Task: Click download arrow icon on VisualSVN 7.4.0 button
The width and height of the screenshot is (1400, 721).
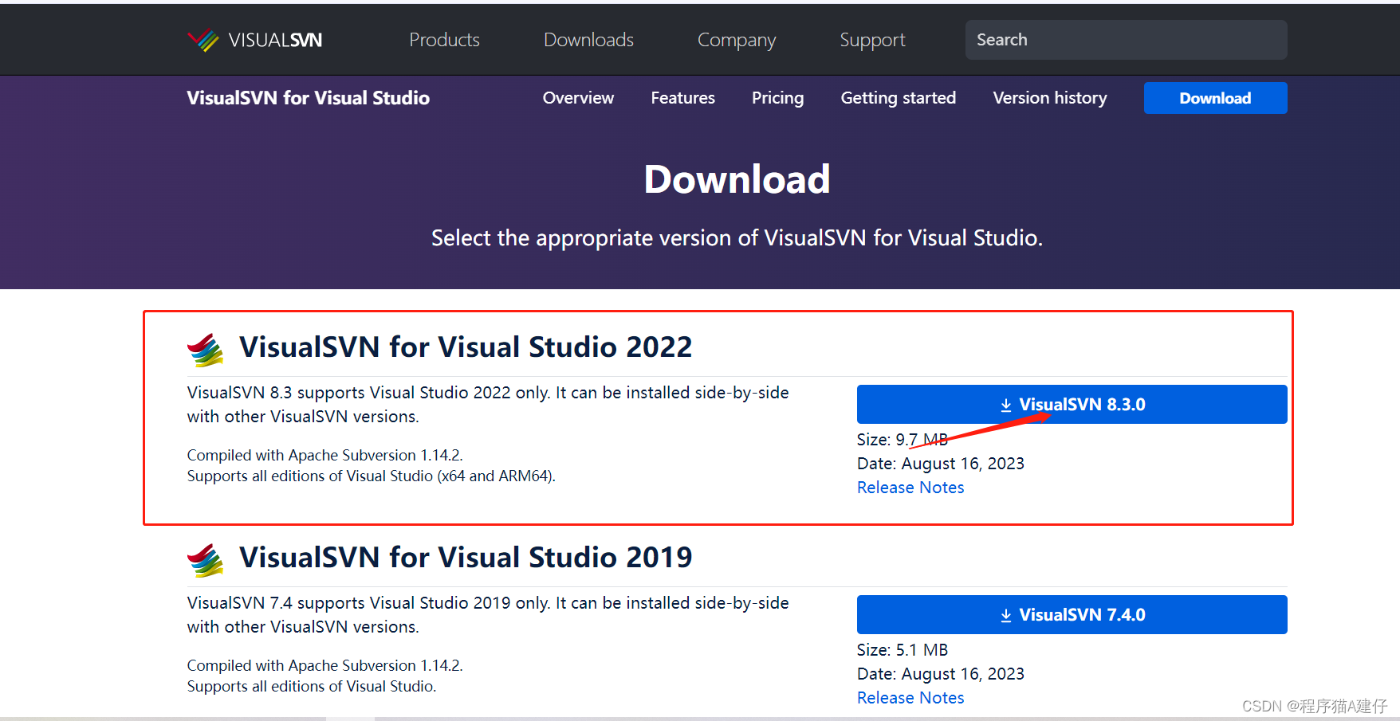Action: point(1006,615)
